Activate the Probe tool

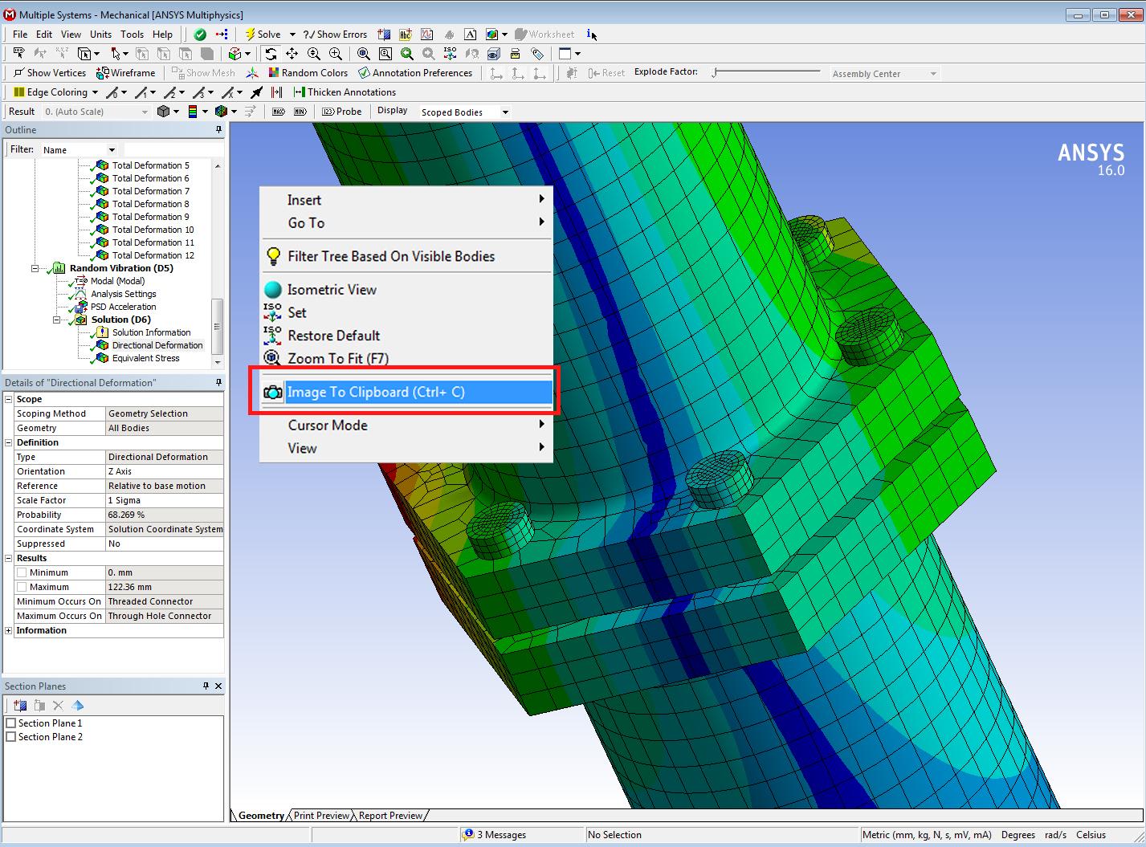click(x=342, y=112)
